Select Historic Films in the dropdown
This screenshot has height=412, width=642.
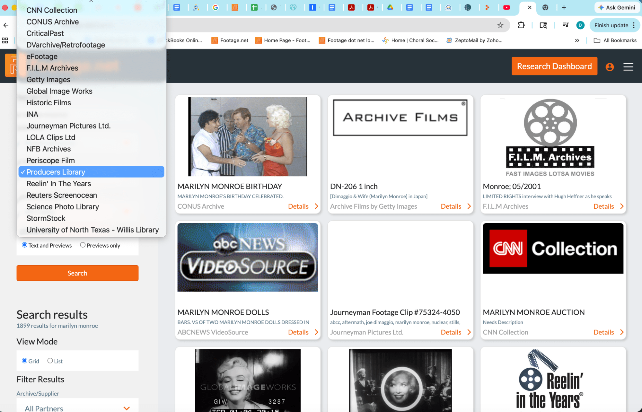pyautogui.click(x=92, y=103)
